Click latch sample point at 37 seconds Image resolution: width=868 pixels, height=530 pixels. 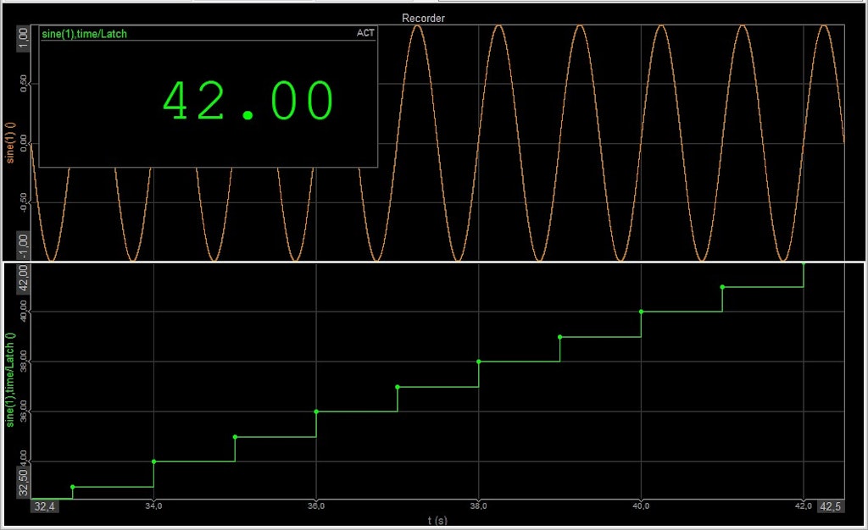[x=398, y=387]
